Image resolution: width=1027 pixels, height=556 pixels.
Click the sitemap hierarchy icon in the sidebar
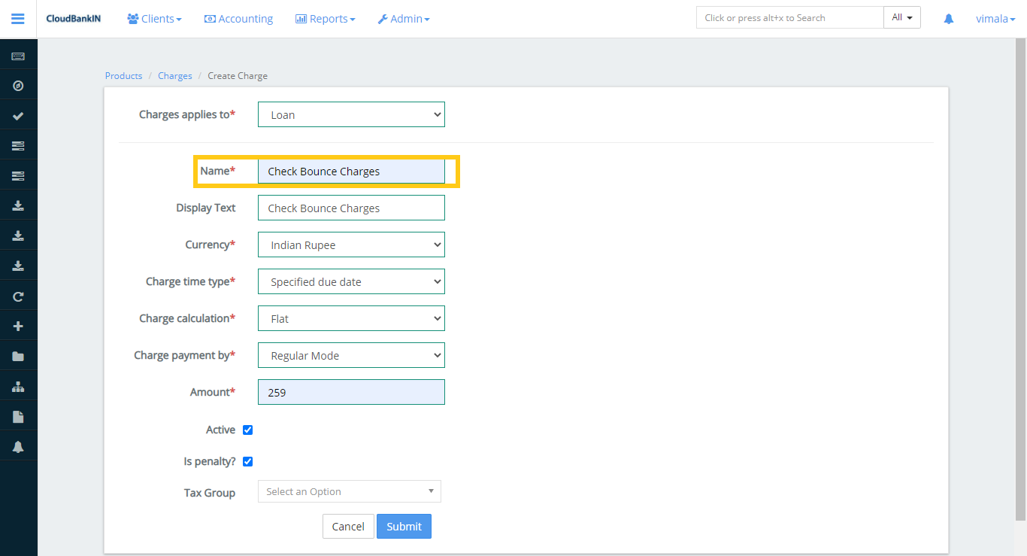[x=18, y=387]
